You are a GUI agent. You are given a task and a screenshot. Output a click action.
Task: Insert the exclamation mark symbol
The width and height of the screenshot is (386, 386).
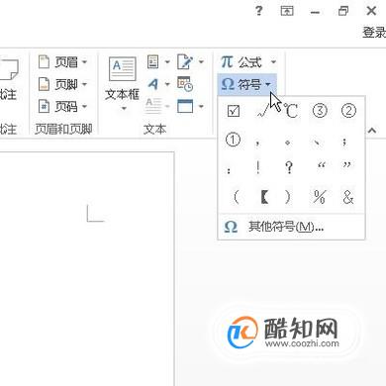point(258,167)
